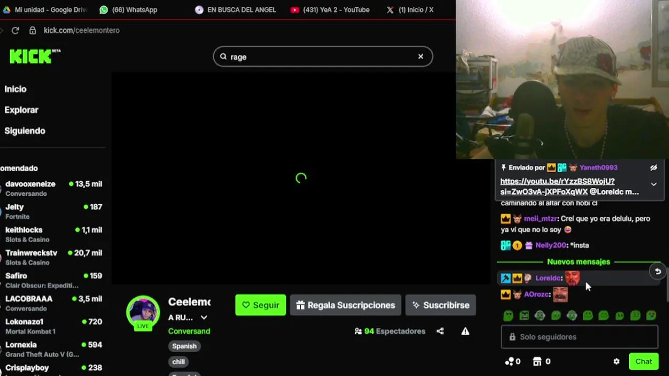Click the site lock icon in address bar
Screen dimensions: 669x376
pyautogui.click(x=32, y=30)
